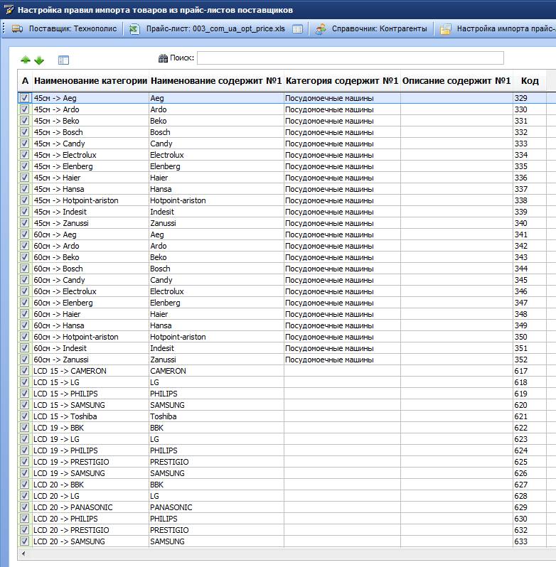Click the truck icon beside Поставщик
Screen dimensions: 556x567
[17, 28]
